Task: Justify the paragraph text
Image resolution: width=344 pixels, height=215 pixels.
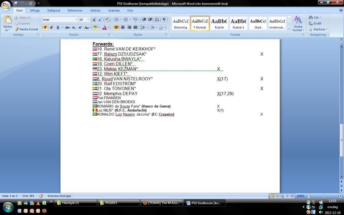Action: 136,28
